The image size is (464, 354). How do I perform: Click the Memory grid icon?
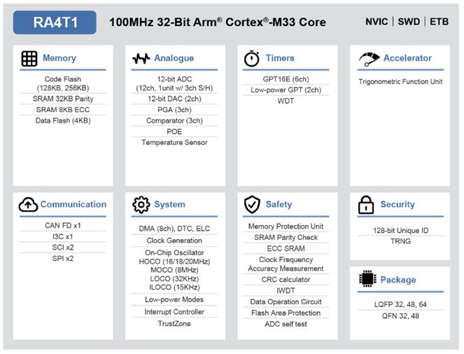click(x=29, y=58)
